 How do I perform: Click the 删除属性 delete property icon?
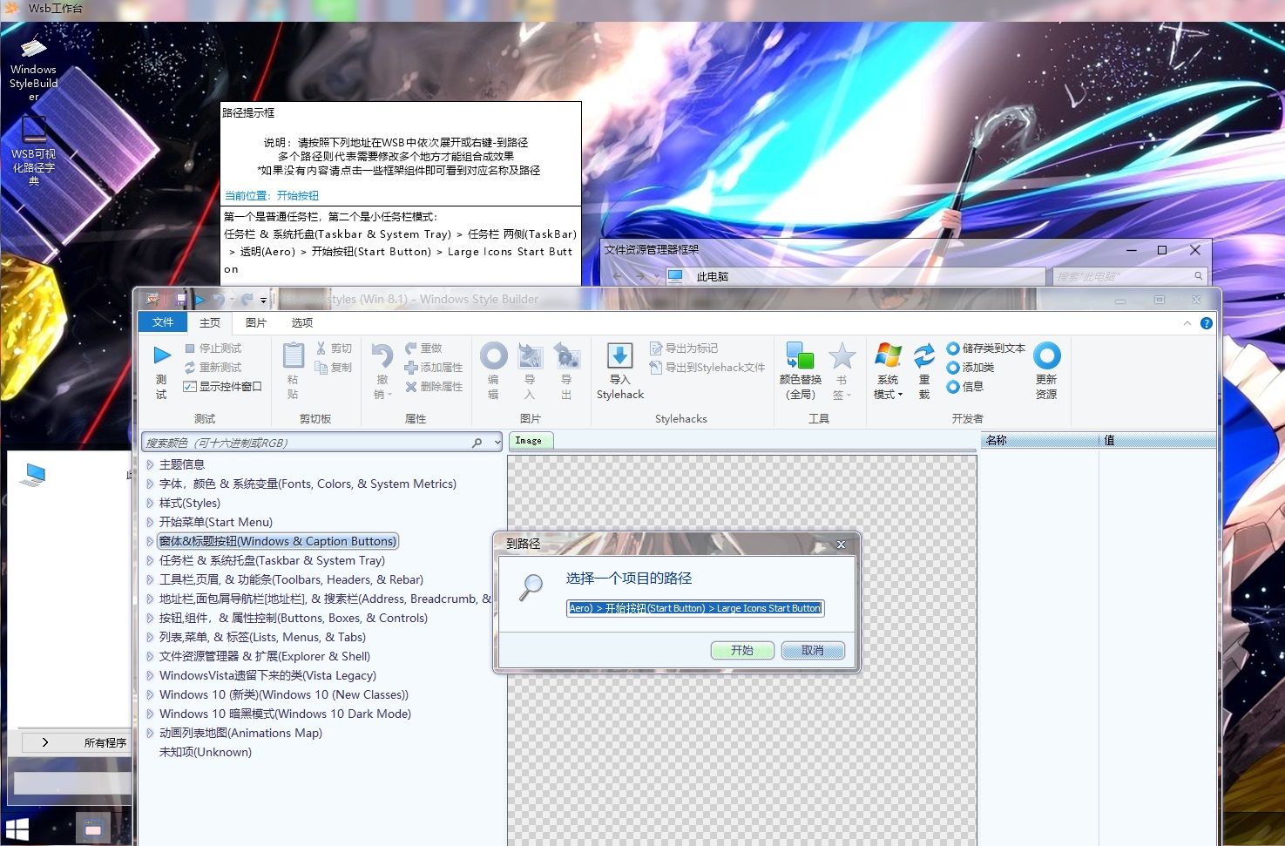coord(411,387)
